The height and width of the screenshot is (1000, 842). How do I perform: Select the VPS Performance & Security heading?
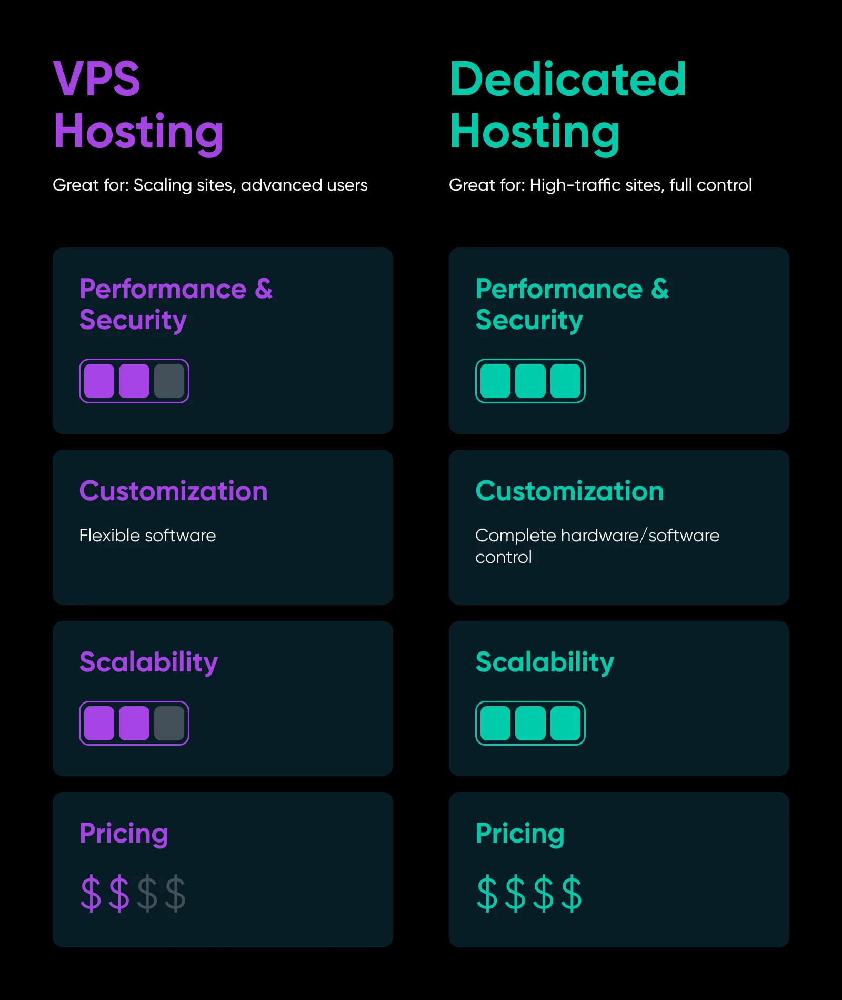176,304
